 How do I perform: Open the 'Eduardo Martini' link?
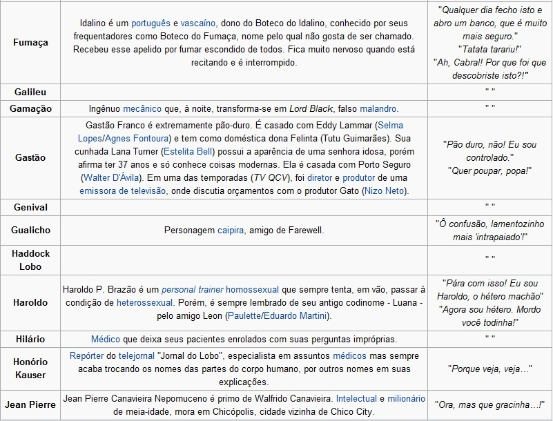coord(295,315)
